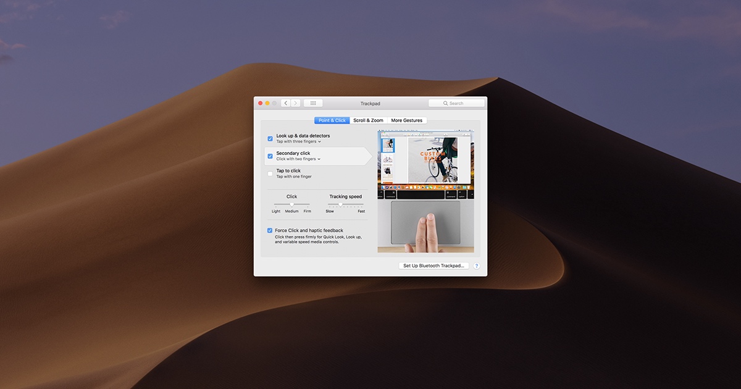The image size is (741, 389).
Task: Click Set Up Bluetooth Trackpad button
Action: point(434,266)
